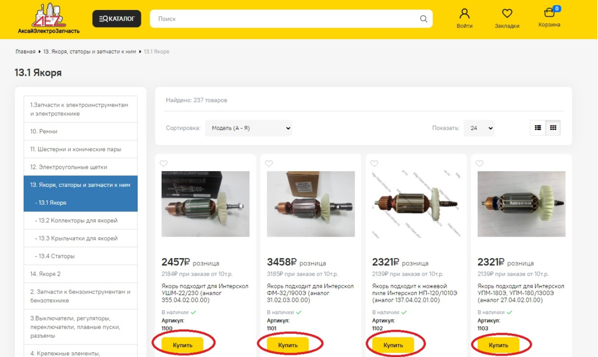Image resolution: width=598 pixels, height=357 pixels.
Task: Click price 2457₽ розница
Action: click(190, 263)
